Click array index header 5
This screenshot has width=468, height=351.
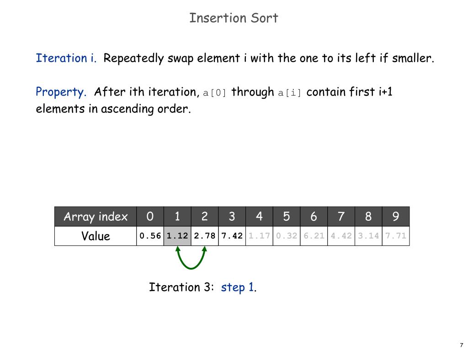pos(287,216)
